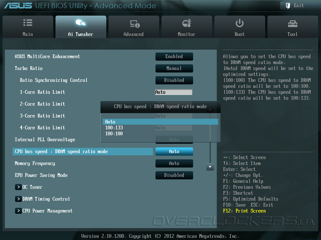Viewport: 321px width, 240px height.
Task: Open CPU bus speed ratio mode Auto button
Action: (x=174, y=152)
